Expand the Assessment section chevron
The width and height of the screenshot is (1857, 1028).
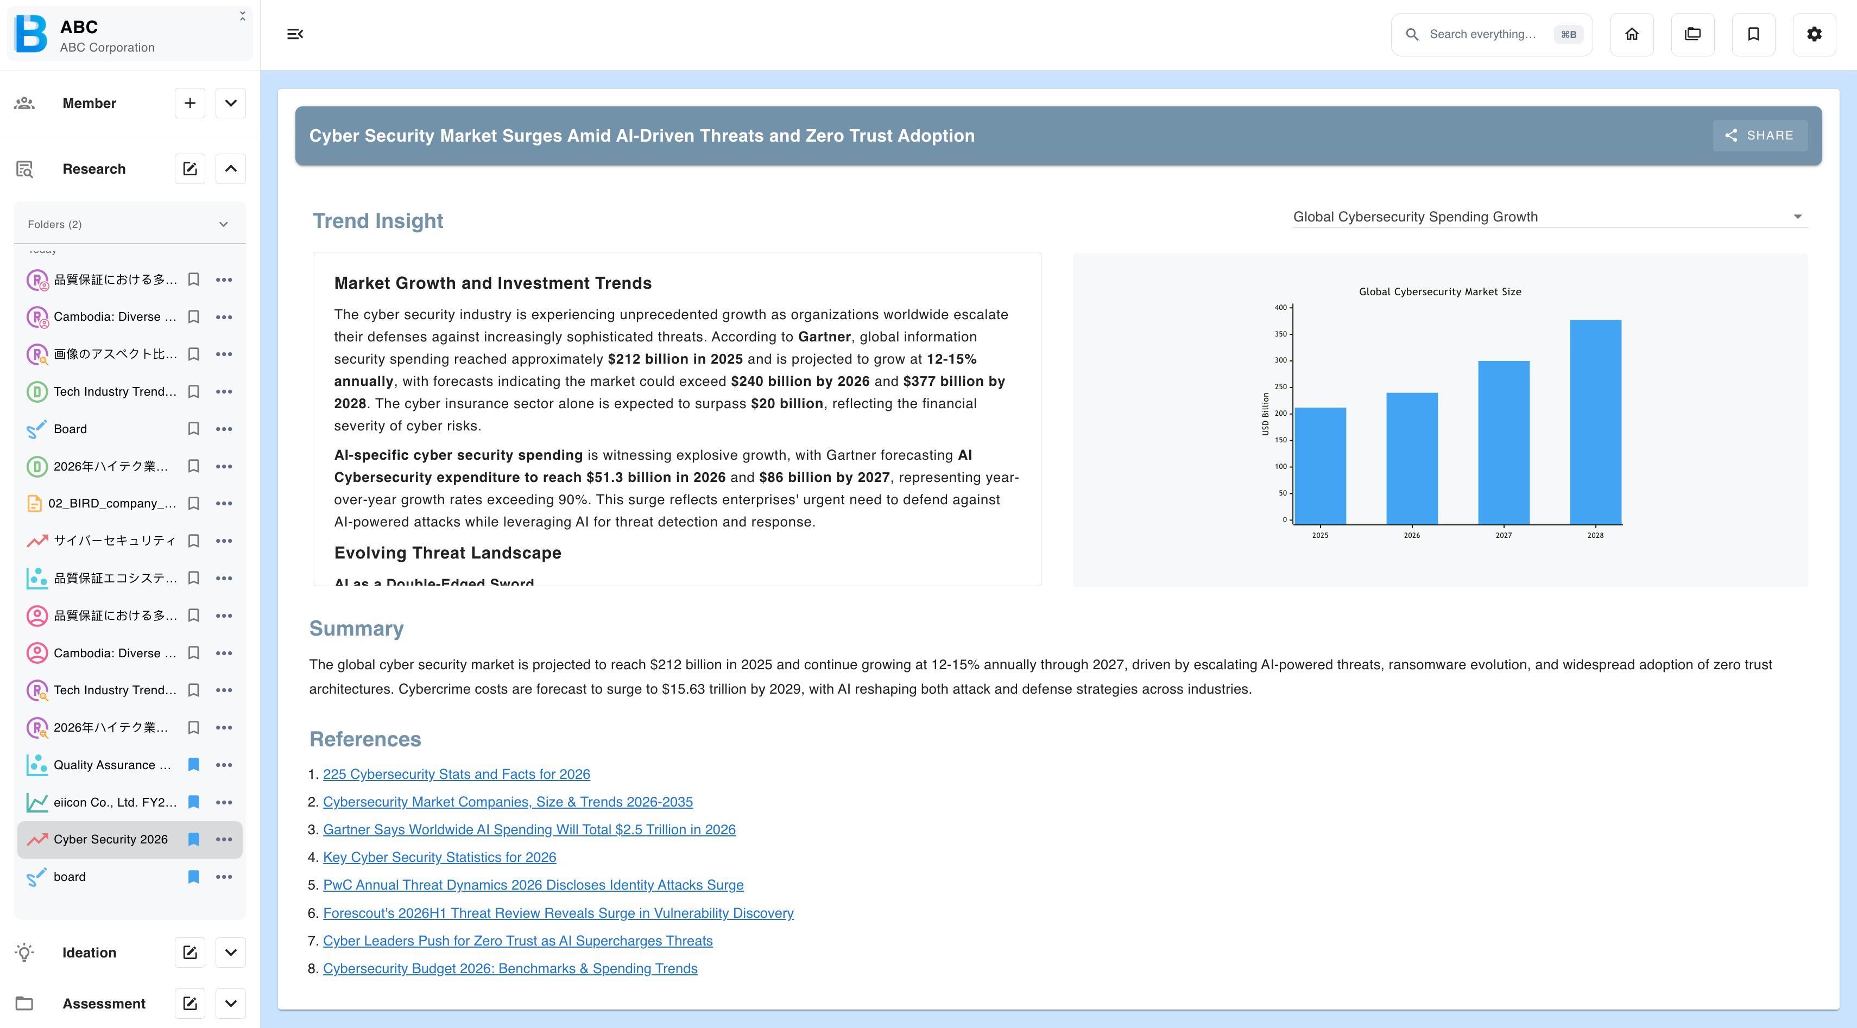(x=231, y=1004)
